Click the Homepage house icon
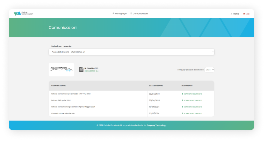Screen dimensions: 265x141 coord(113,13)
